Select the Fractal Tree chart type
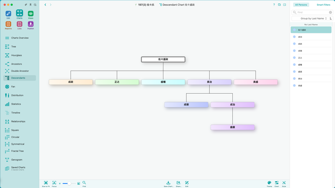 20,151
